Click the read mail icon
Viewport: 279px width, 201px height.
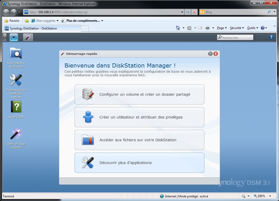coord(200,28)
